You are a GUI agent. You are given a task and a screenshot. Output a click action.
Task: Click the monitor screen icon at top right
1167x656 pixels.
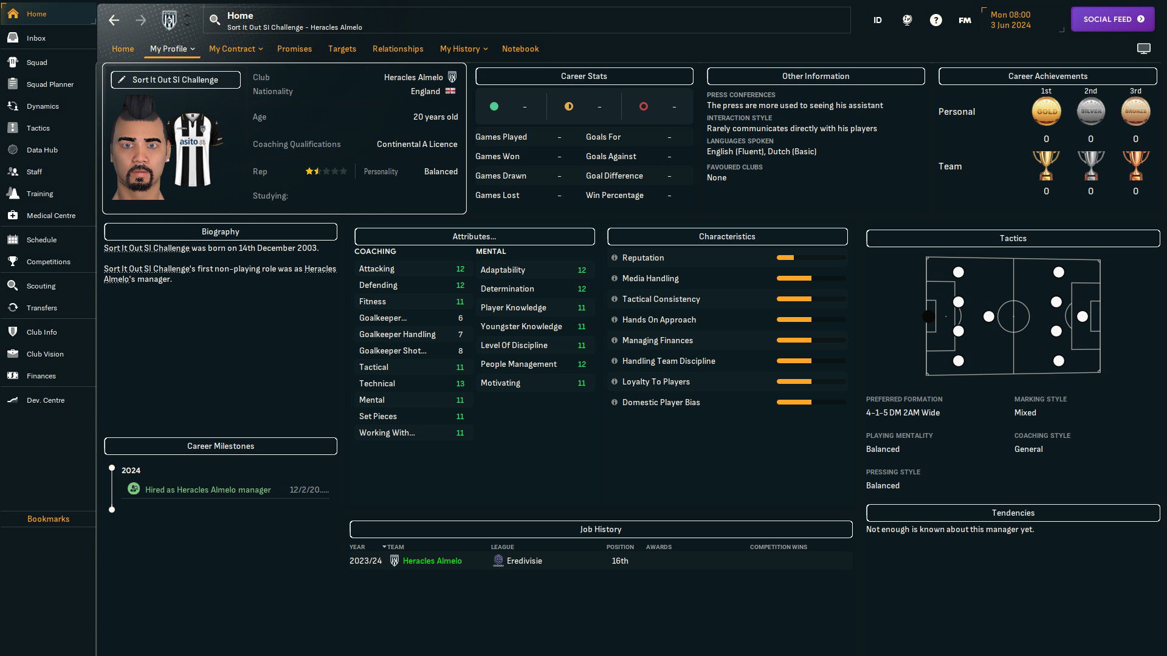(1144, 49)
